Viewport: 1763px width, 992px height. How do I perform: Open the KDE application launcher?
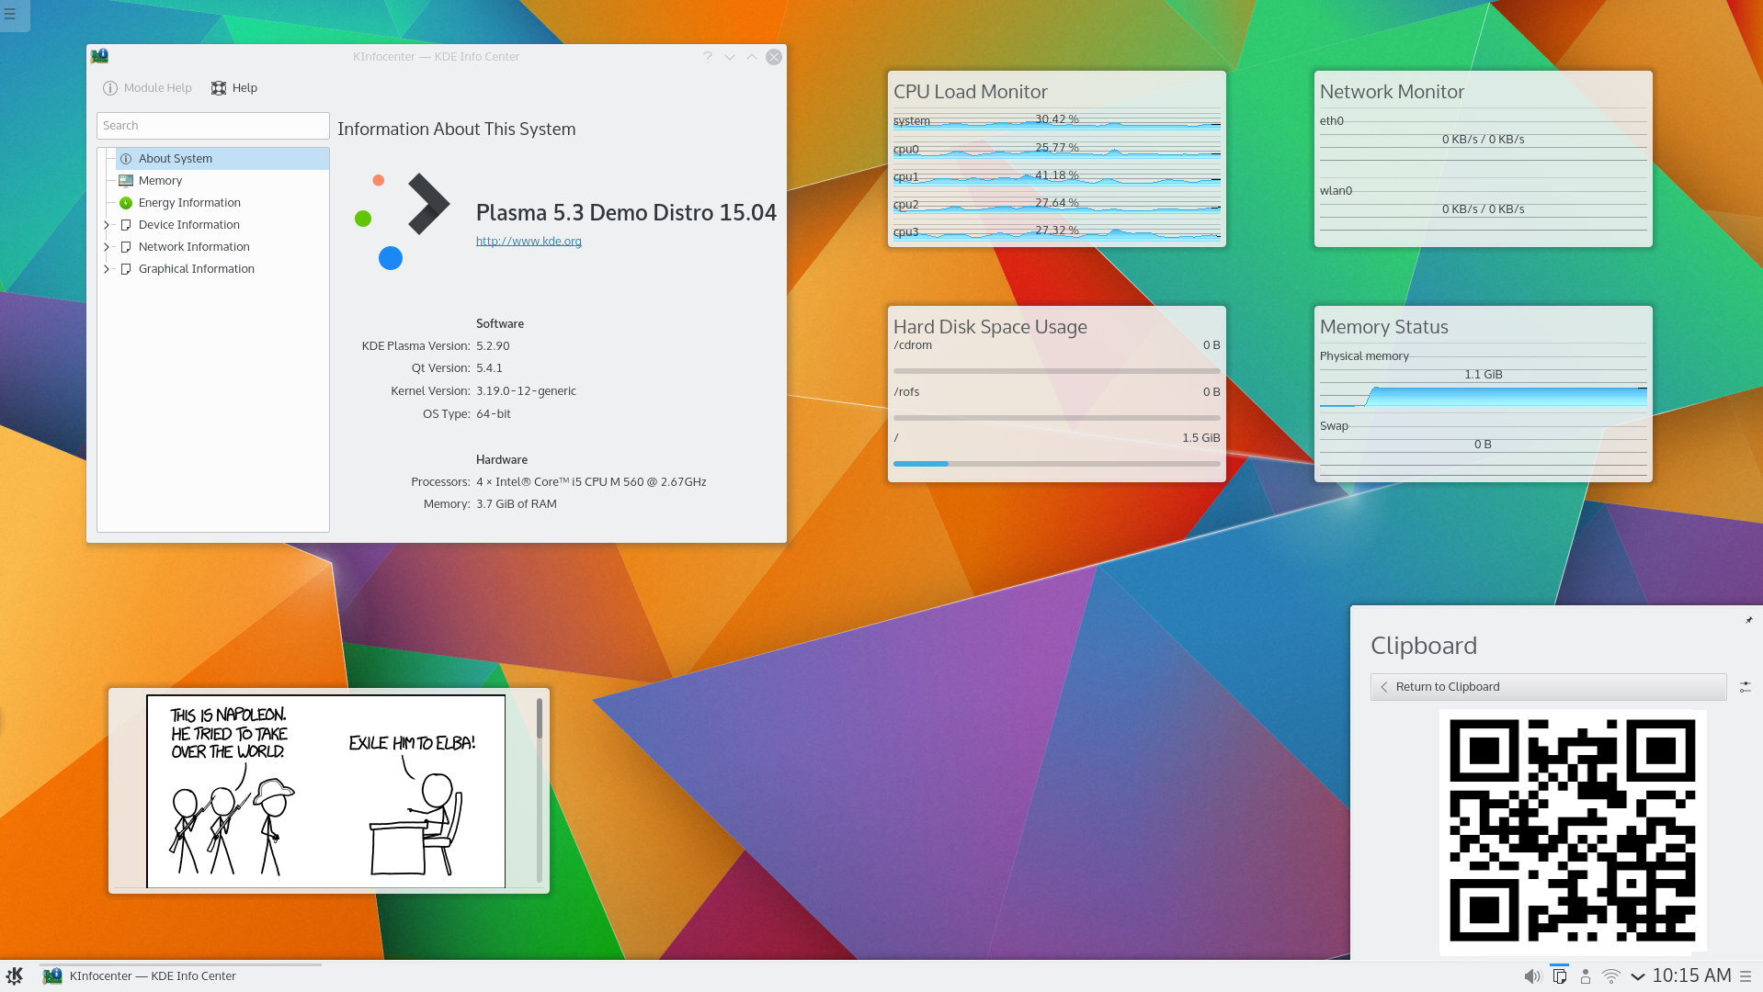(15, 975)
